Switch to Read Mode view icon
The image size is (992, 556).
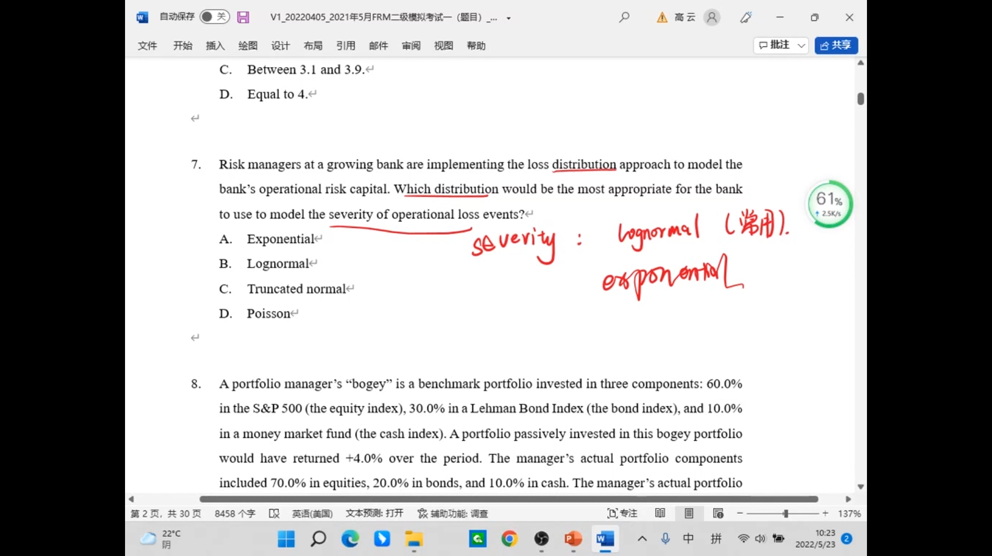660,513
